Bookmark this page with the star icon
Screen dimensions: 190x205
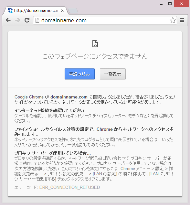click(x=173, y=20)
